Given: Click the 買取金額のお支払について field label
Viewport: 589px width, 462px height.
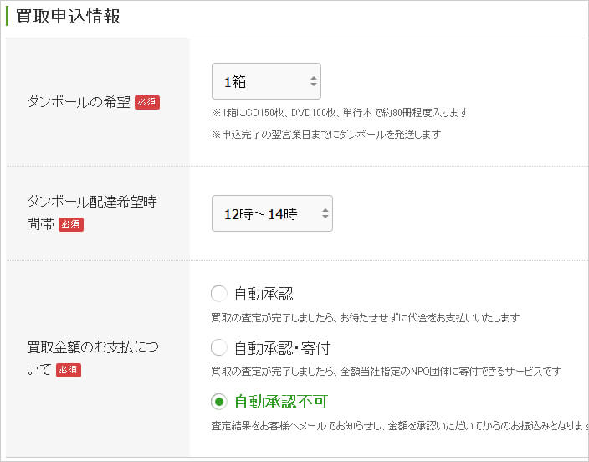Looking at the screenshot, I should point(90,347).
